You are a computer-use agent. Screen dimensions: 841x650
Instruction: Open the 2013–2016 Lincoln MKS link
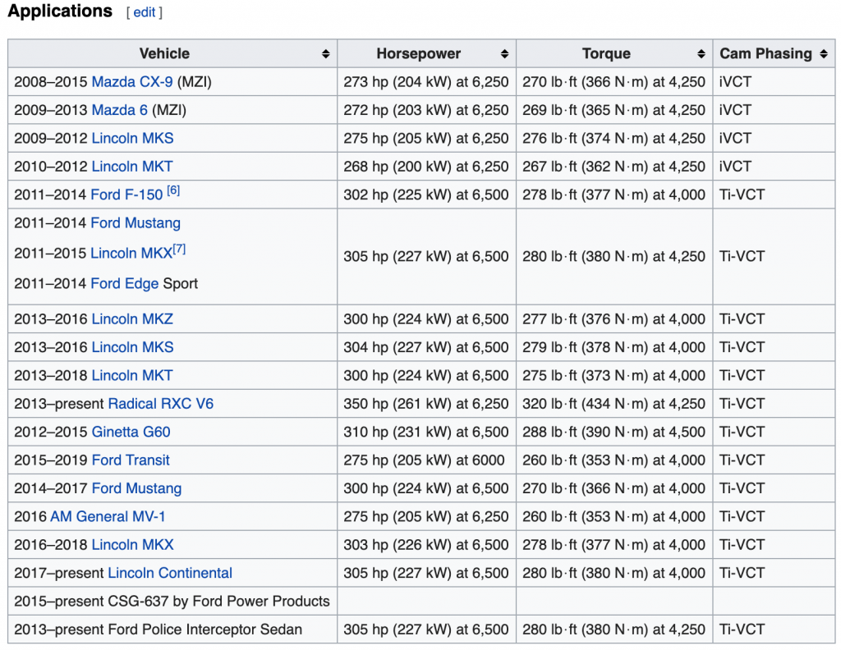pyautogui.click(x=132, y=347)
